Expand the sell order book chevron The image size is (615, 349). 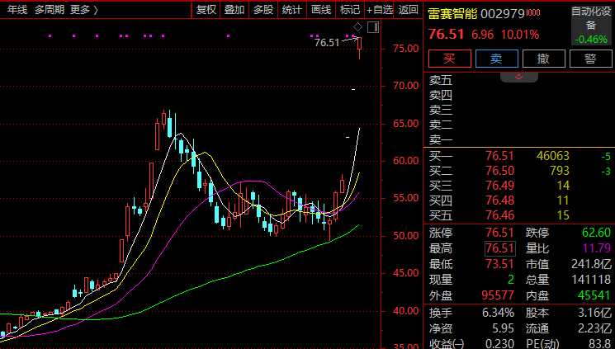pyautogui.click(x=519, y=78)
